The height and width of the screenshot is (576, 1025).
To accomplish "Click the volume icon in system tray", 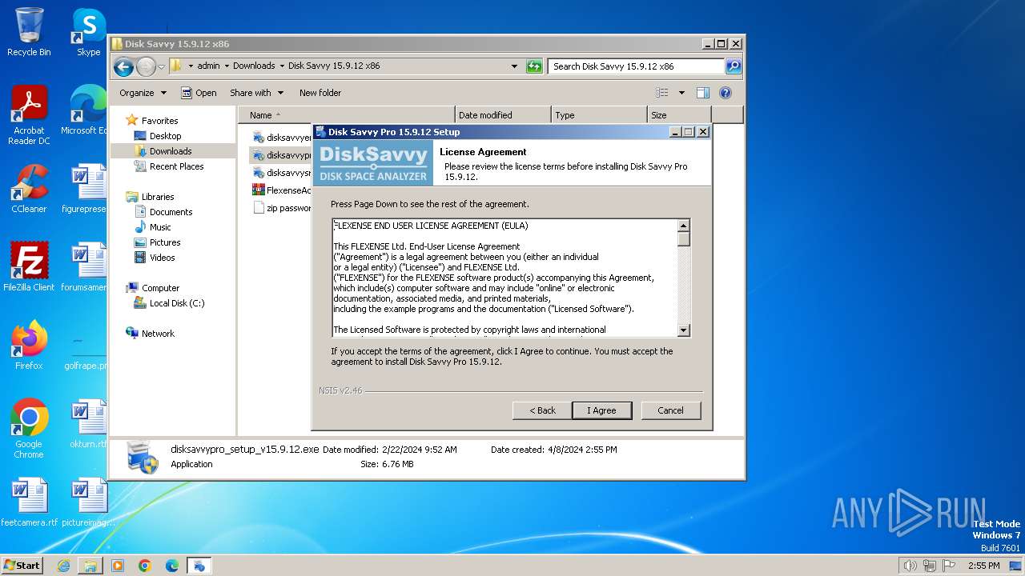I will (910, 566).
